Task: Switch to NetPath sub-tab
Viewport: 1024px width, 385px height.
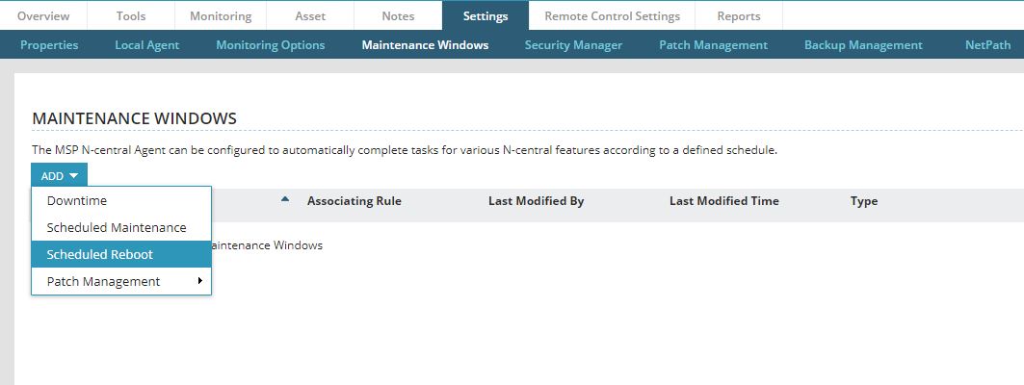Action: tap(987, 45)
